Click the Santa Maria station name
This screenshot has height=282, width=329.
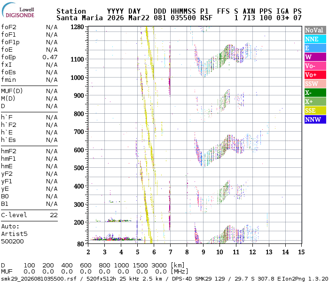click(x=79, y=18)
